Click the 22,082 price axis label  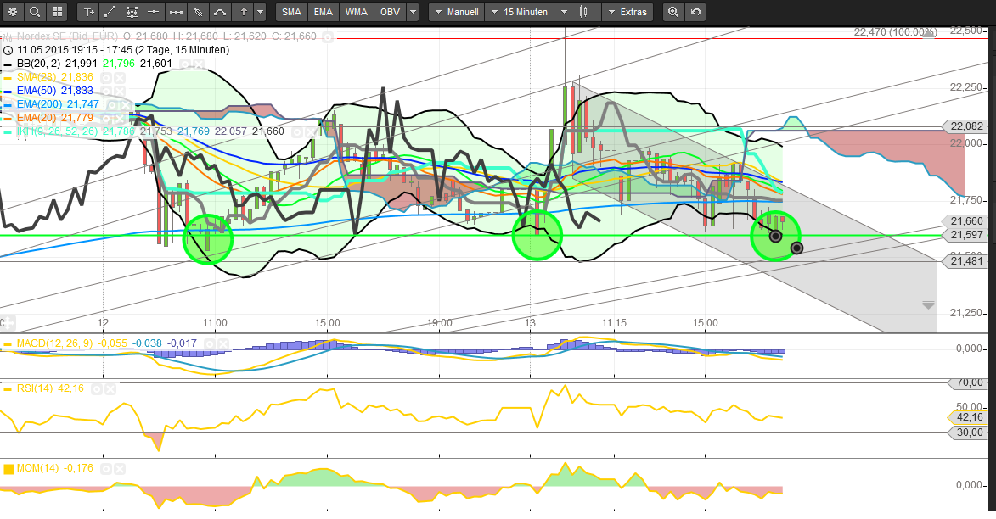(966, 127)
